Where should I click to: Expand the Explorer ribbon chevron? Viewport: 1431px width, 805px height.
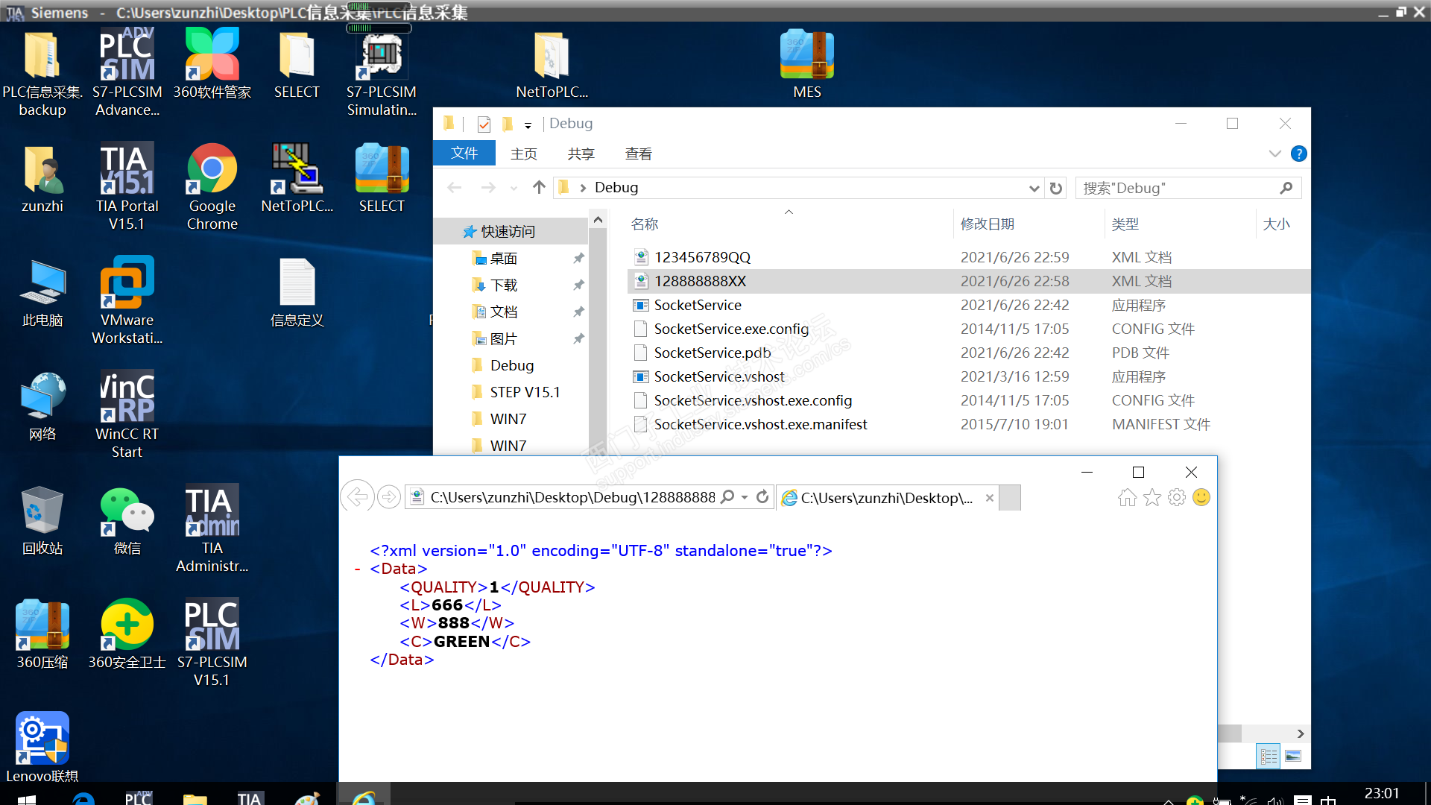pyautogui.click(x=1274, y=154)
